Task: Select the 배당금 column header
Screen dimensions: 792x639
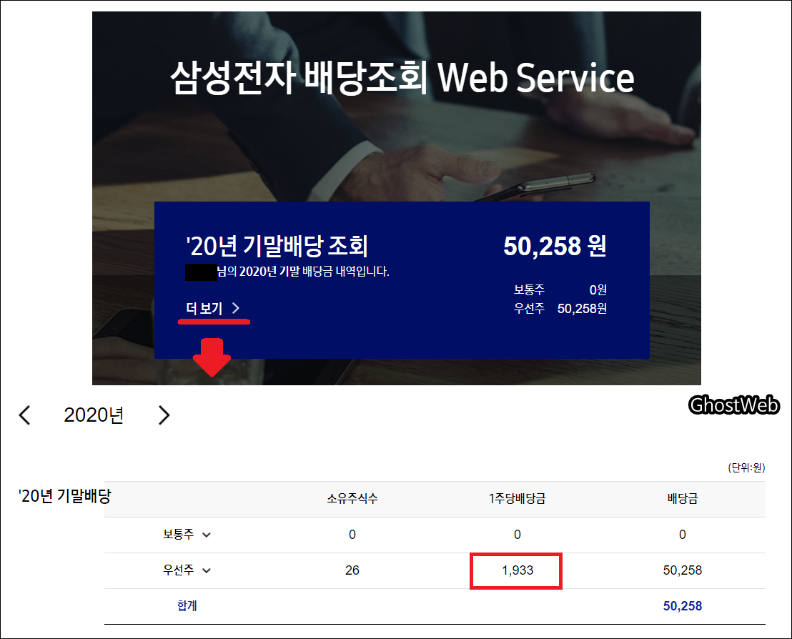Action: coord(683,499)
